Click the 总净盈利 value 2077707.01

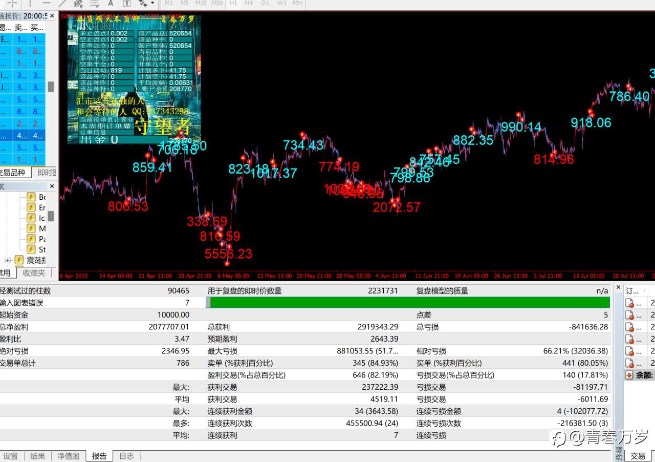[x=169, y=327]
